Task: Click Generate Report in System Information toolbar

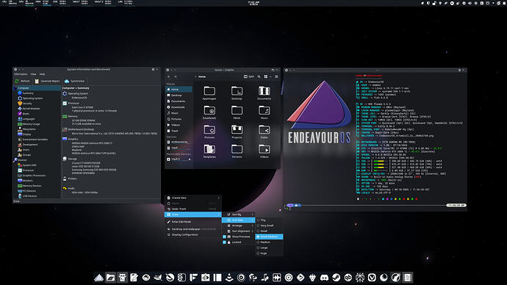Action: click(x=48, y=81)
